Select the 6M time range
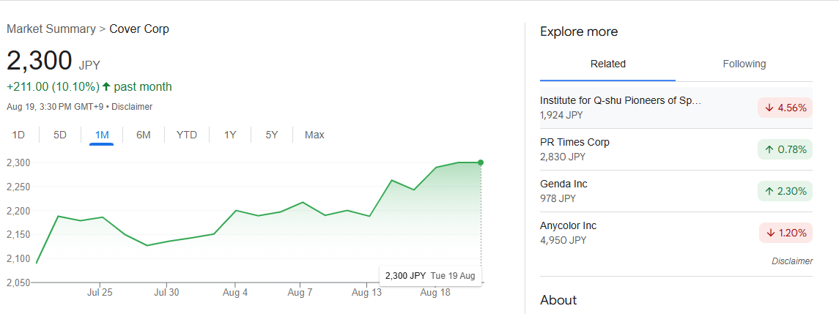 [144, 135]
